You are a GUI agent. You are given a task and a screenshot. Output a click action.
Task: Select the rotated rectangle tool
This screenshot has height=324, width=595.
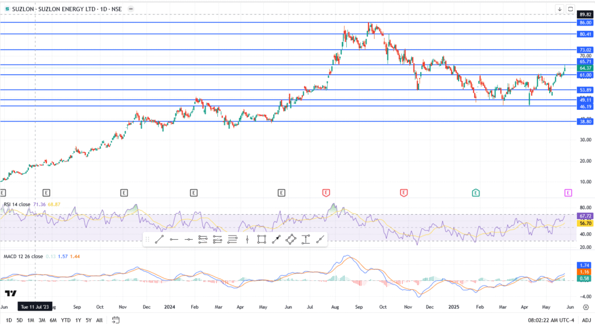(291, 239)
